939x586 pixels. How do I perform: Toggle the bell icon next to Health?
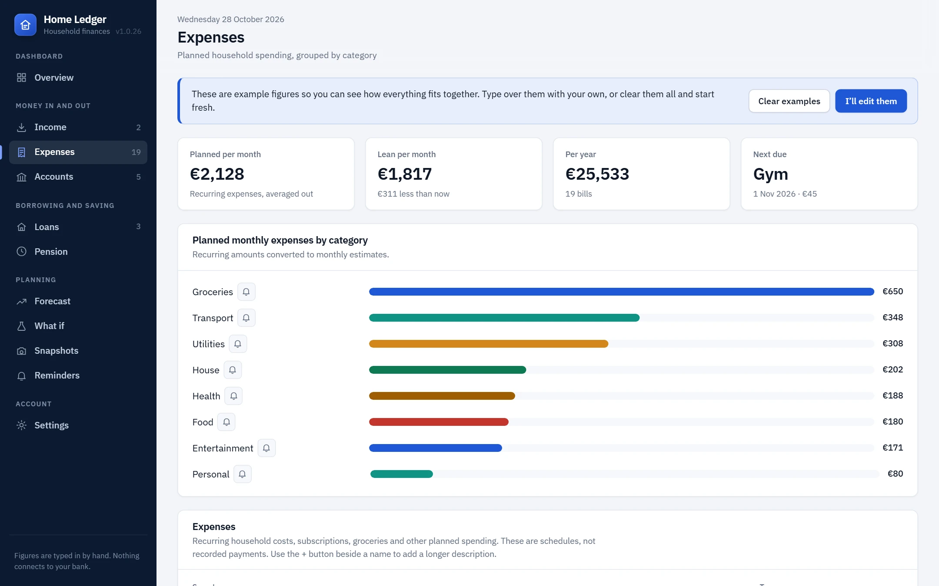pyautogui.click(x=233, y=396)
